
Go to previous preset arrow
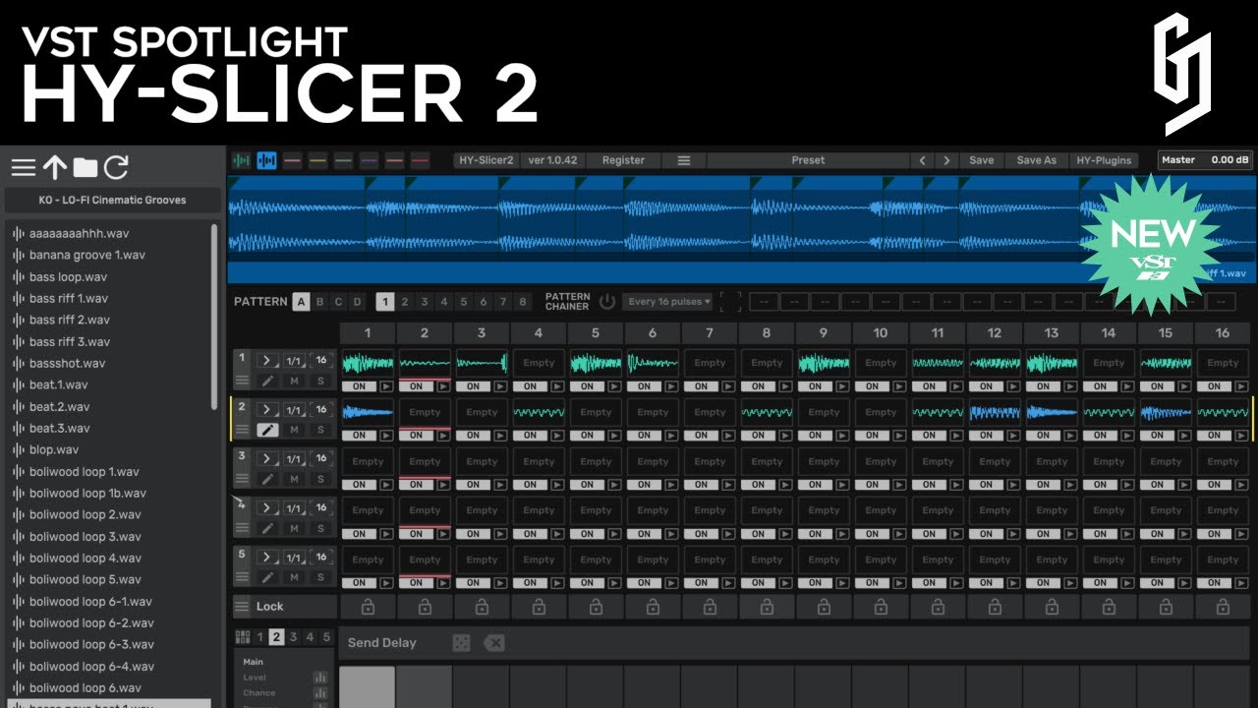tap(922, 160)
